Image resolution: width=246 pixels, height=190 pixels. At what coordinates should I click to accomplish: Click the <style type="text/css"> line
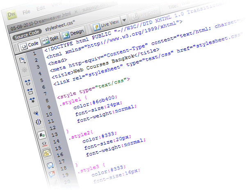[x=93, y=88]
